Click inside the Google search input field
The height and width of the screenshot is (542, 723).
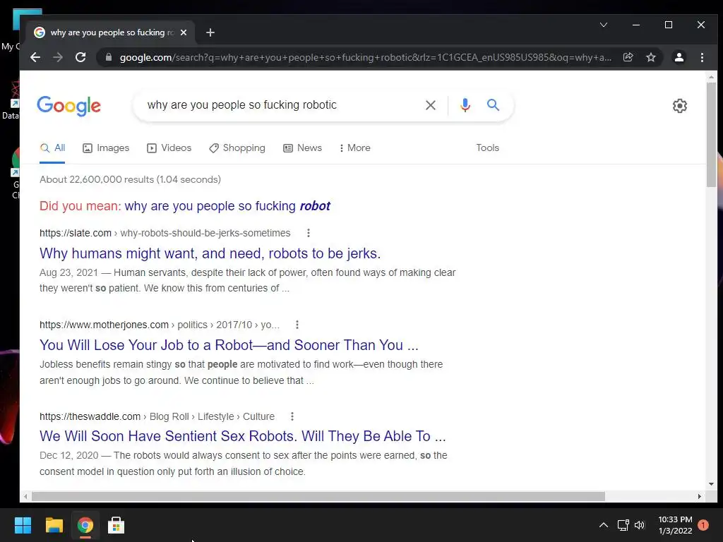(x=281, y=105)
